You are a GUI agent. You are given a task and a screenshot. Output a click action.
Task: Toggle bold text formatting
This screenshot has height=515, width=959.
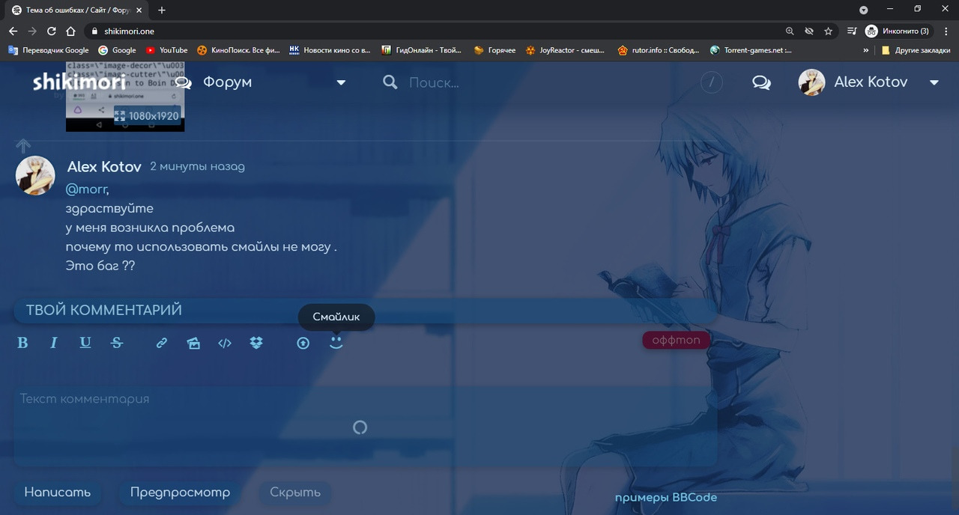(22, 343)
